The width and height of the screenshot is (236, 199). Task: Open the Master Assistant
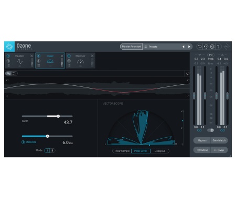tap(132, 47)
